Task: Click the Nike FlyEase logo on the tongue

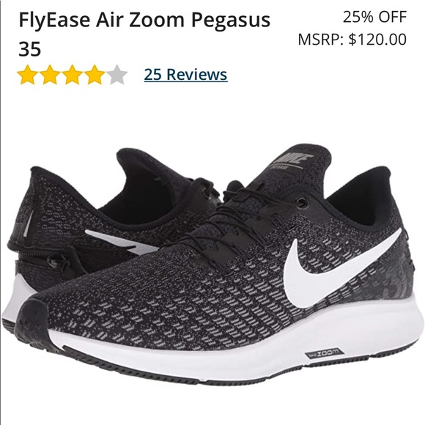Action: point(293,160)
